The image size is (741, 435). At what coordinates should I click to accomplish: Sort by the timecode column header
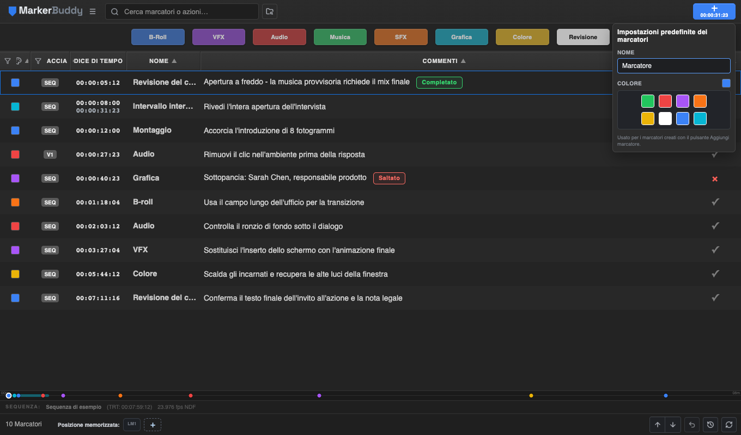(x=99, y=61)
